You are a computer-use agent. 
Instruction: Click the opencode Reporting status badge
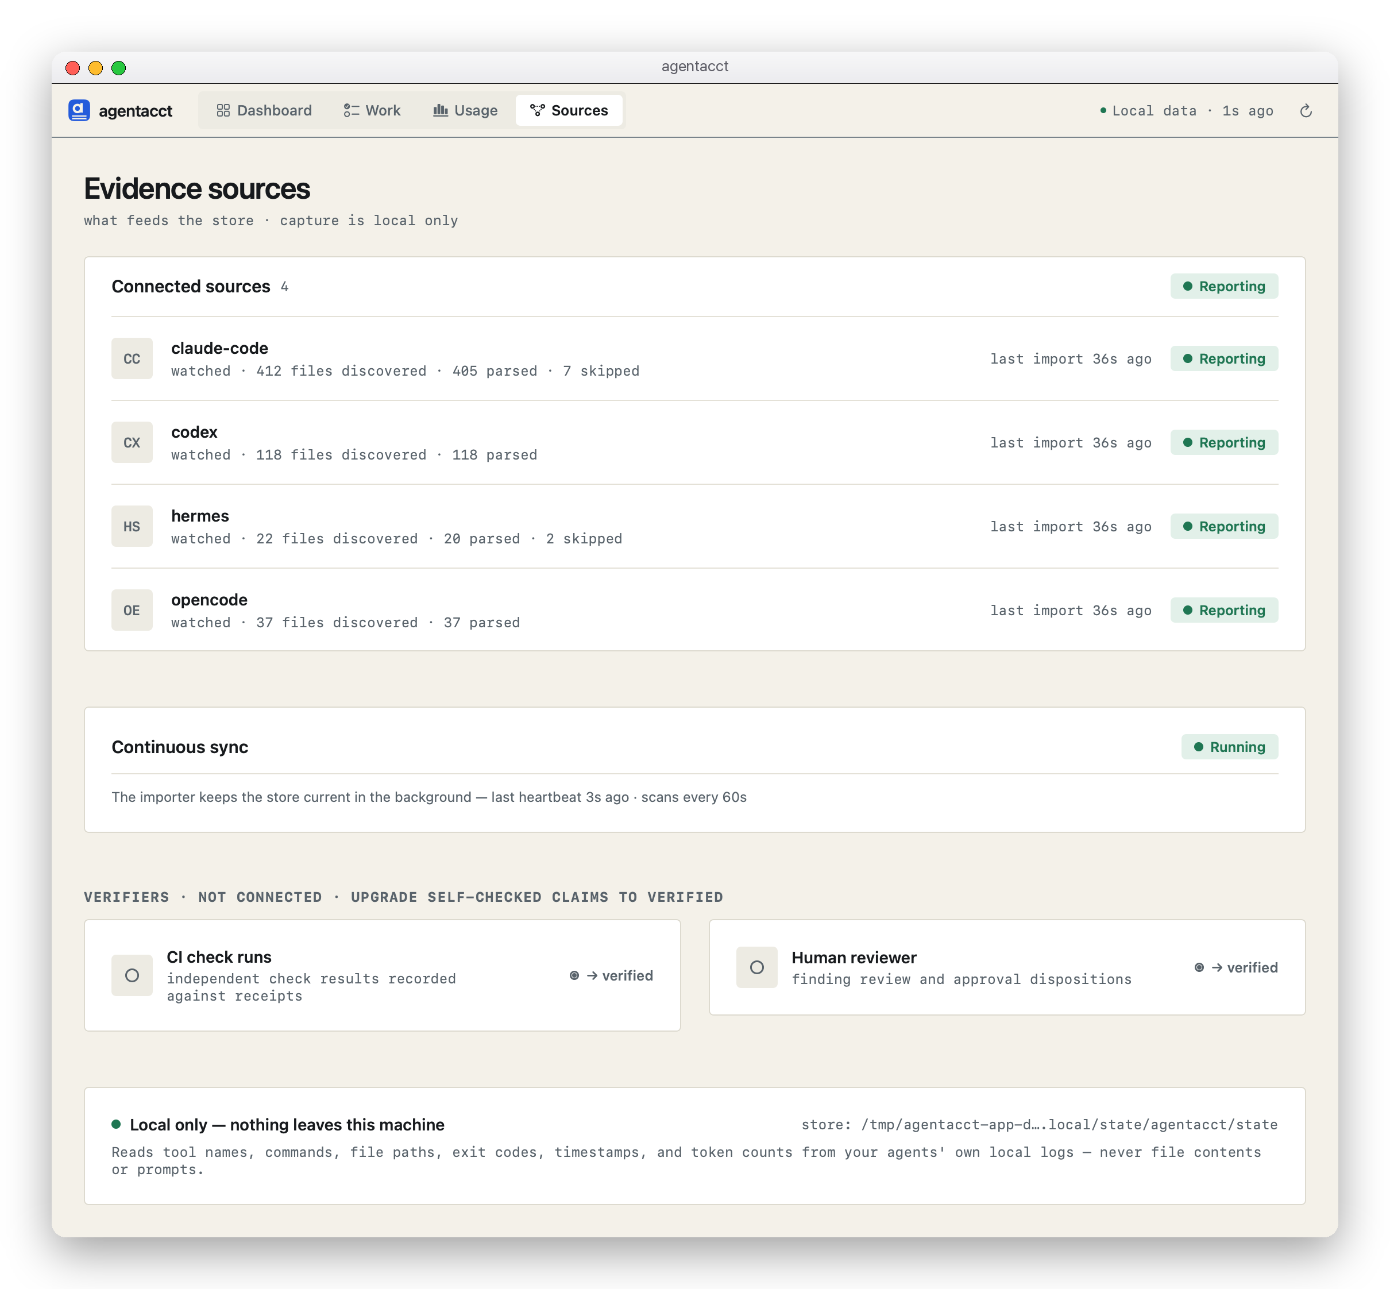coord(1224,609)
